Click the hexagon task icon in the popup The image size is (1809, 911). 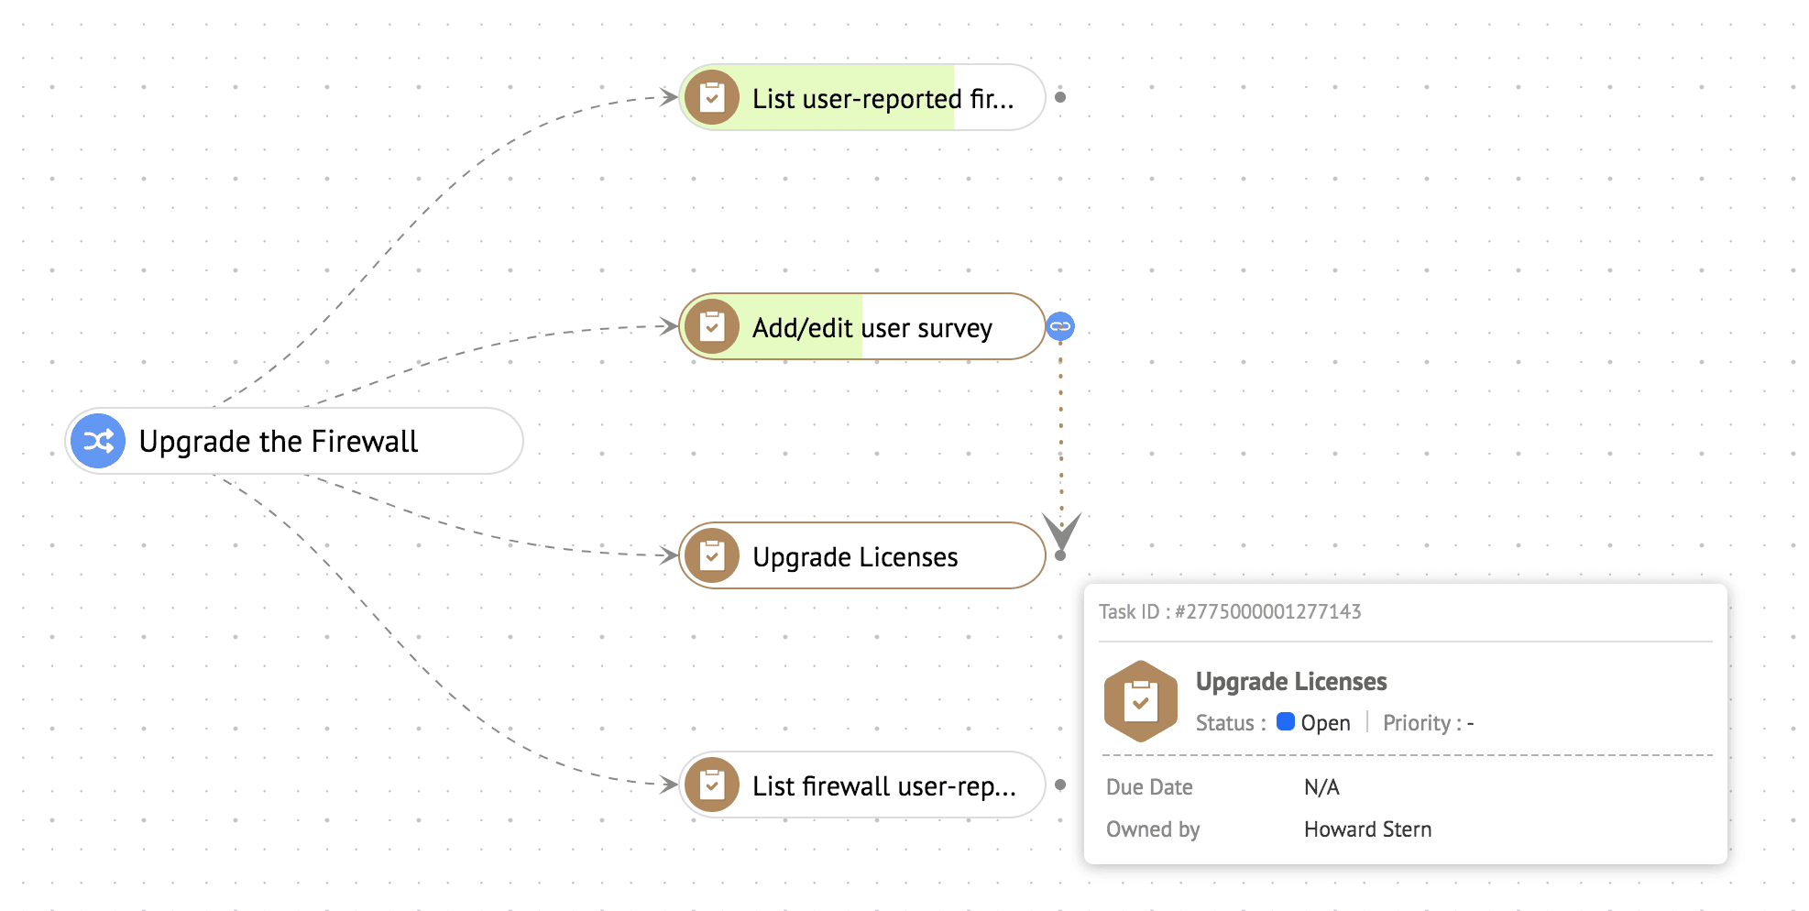coord(1140,702)
